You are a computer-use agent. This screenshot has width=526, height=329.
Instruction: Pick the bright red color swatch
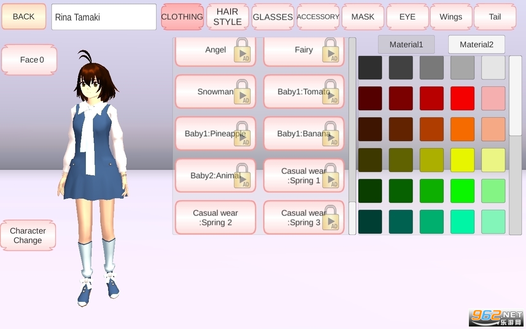(x=462, y=98)
